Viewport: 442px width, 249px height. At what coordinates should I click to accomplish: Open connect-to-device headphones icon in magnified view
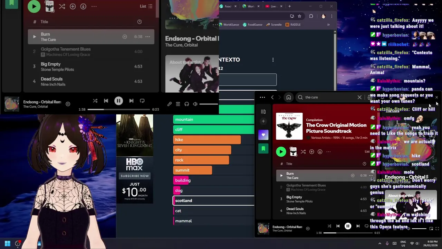click(x=186, y=104)
